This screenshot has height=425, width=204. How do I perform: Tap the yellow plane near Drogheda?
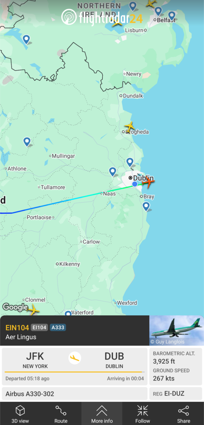tap(130, 126)
